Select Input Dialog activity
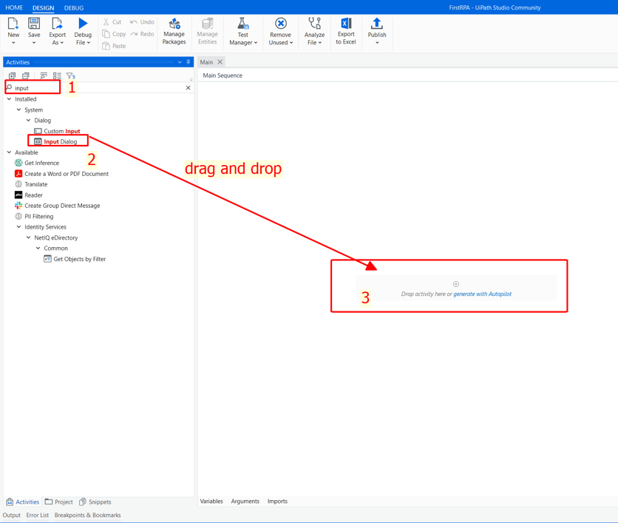 (55, 141)
